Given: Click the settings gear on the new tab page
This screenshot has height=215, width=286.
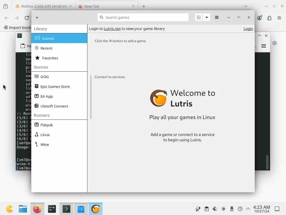Looking at the screenshot, I should (275, 43).
